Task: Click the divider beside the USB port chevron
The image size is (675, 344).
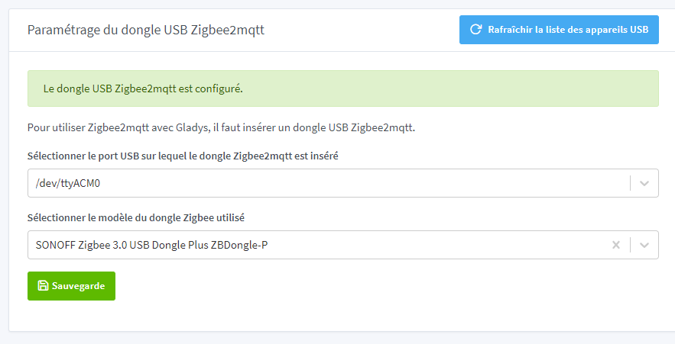Action: 631,183
